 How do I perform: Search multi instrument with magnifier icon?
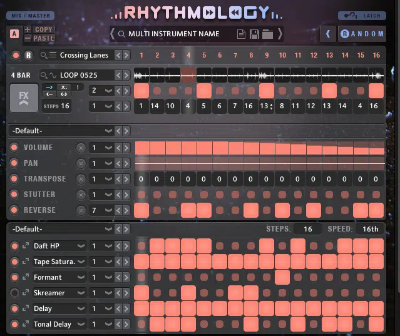point(121,34)
